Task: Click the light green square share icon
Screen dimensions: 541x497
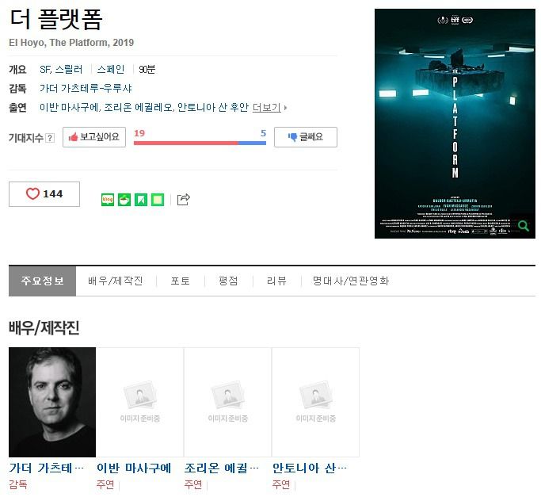Action: [x=158, y=200]
